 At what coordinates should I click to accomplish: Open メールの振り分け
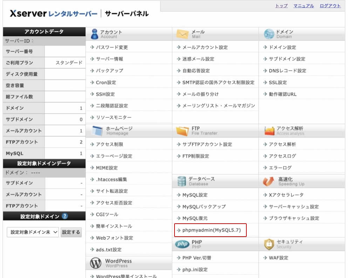coord(200,94)
